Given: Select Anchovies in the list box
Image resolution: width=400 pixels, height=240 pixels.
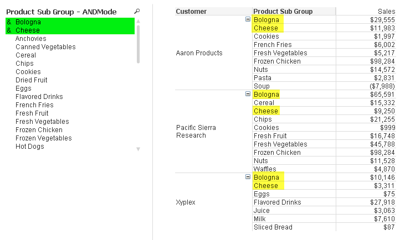Looking at the screenshot, I should [x=31, y=38].
